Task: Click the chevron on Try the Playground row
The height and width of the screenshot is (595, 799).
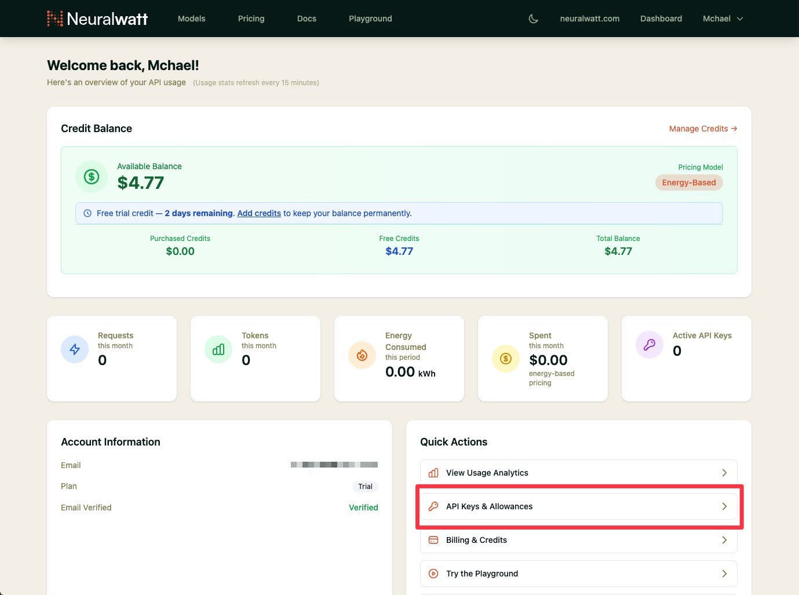Action: coord(724,574)
